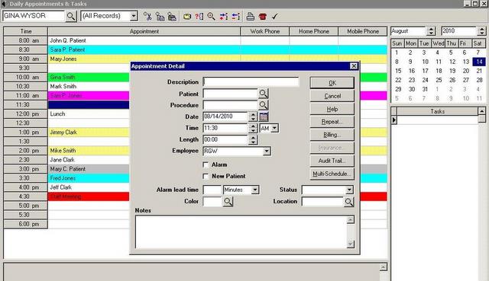Click the Billing button
Viewport: 489px width, 281px height.
[x=332, y=135]
